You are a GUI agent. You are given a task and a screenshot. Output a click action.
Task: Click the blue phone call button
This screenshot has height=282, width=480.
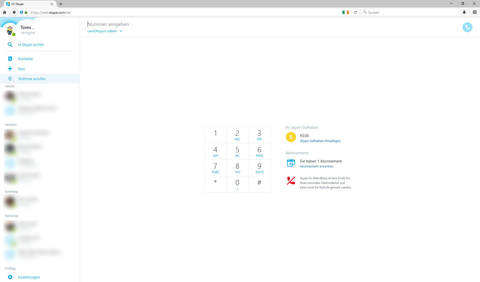click(467, 27)
